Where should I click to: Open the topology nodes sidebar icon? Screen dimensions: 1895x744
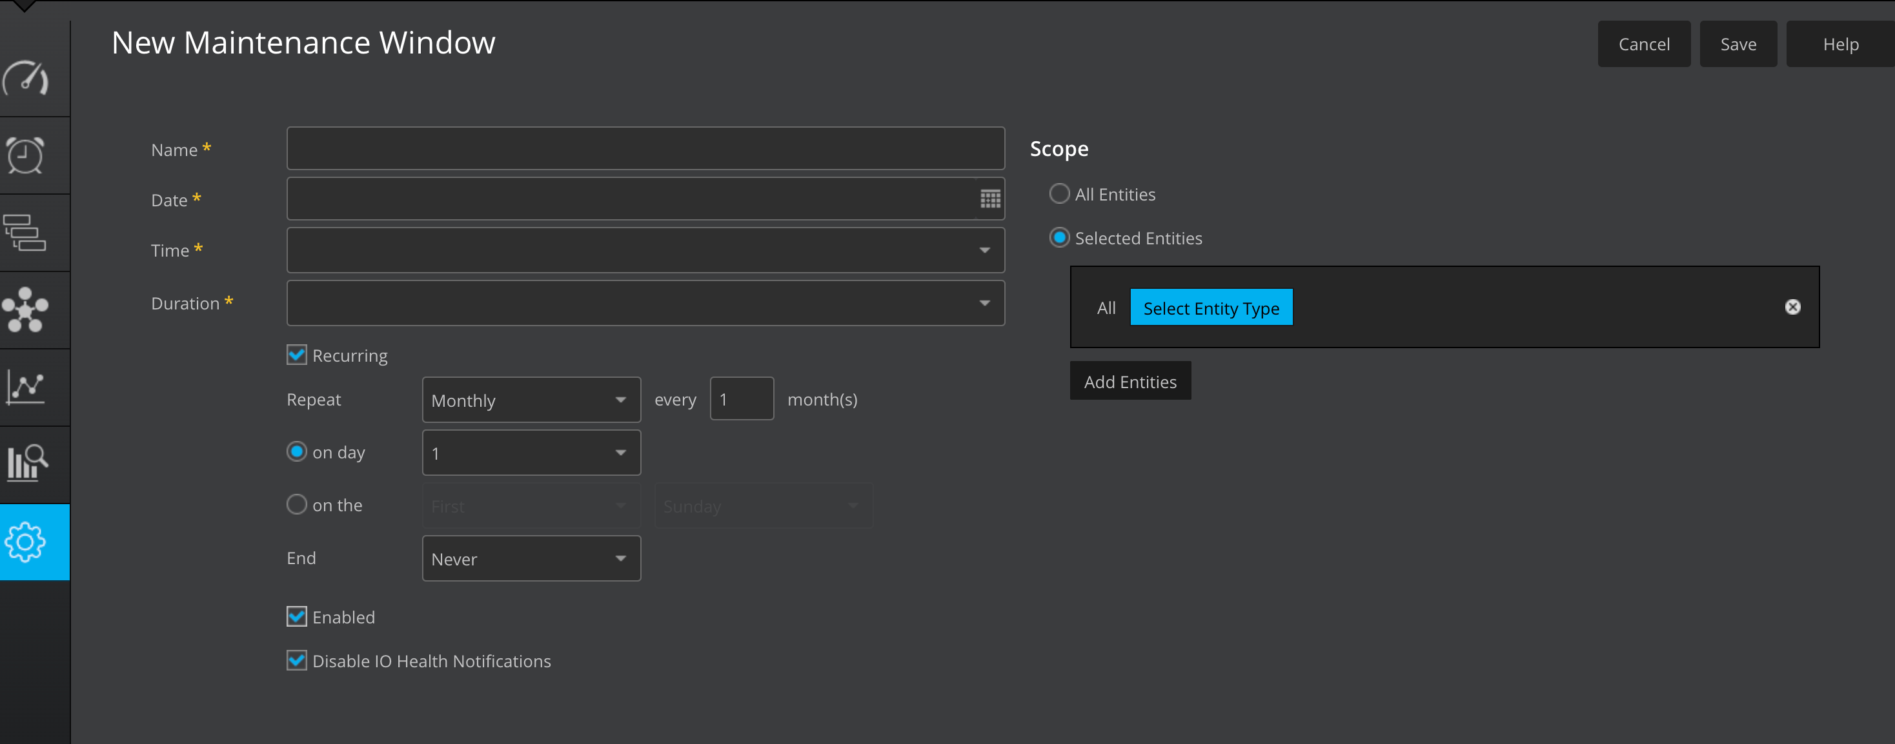(26, 310)
